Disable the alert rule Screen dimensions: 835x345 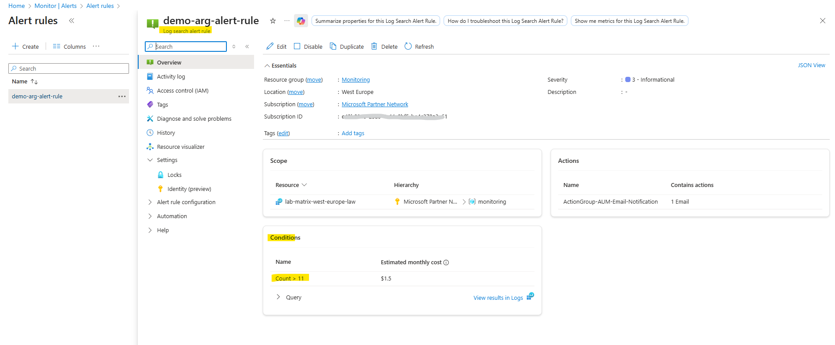[x=308, y=47]
